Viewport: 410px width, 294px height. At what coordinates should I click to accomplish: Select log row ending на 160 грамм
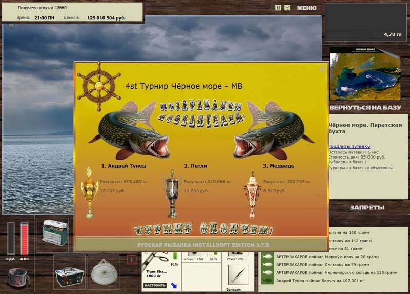point(349,232)
